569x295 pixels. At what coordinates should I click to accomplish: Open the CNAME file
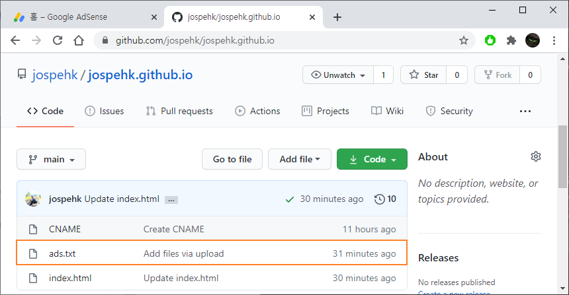pos(65,229)
